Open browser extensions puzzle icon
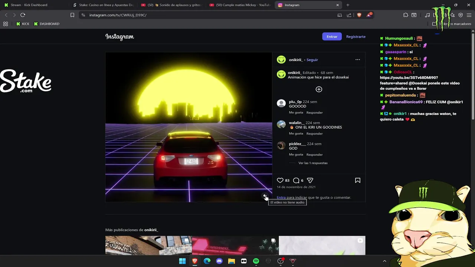475x267 pixels. (x=406, y=15)
